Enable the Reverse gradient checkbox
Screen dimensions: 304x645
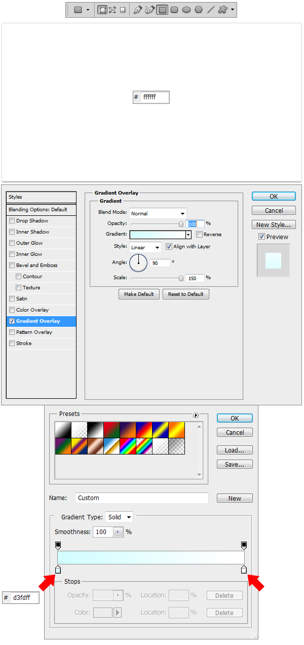(x=200, y=235)
